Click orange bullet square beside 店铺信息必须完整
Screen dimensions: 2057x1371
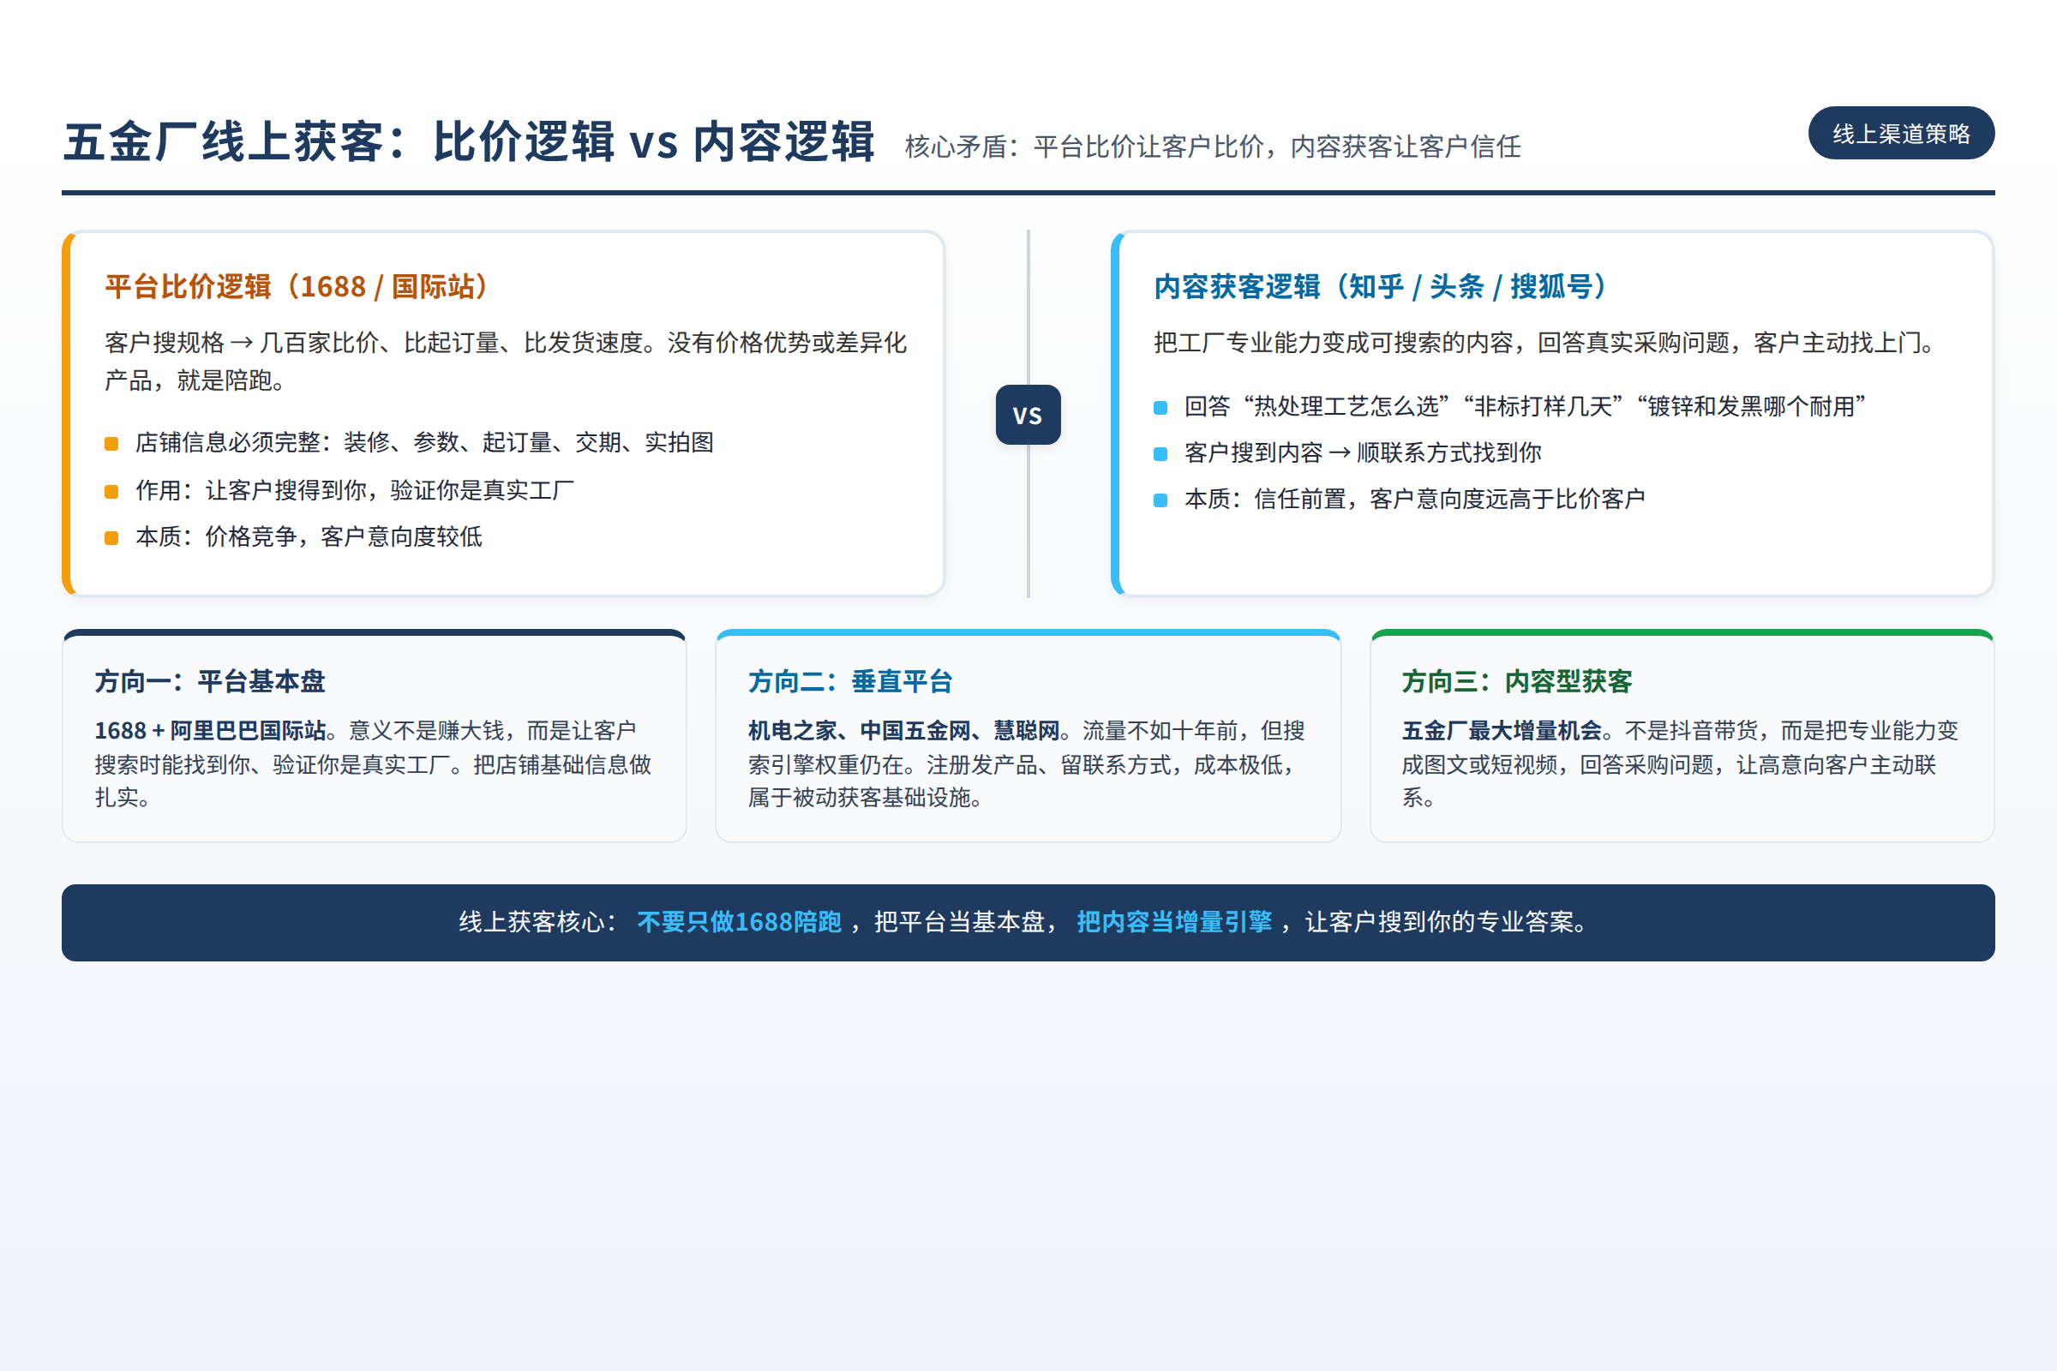coord(111,444)
